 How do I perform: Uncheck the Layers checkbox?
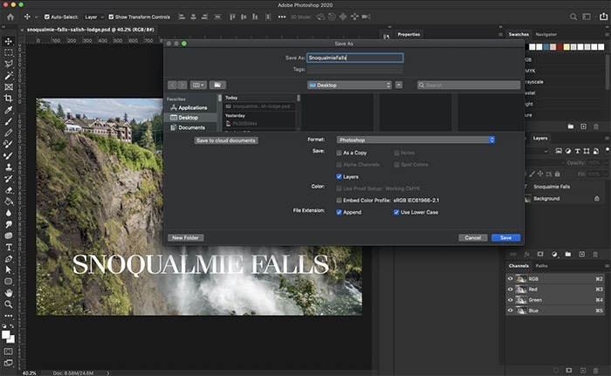[x=340, y=176]
